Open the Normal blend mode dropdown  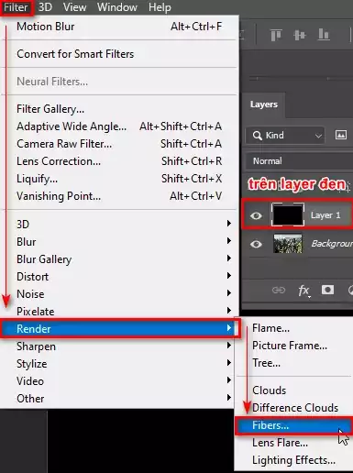pyautogui.click(x=300, y=161)
